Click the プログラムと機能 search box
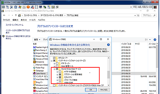 coord(149,15)
